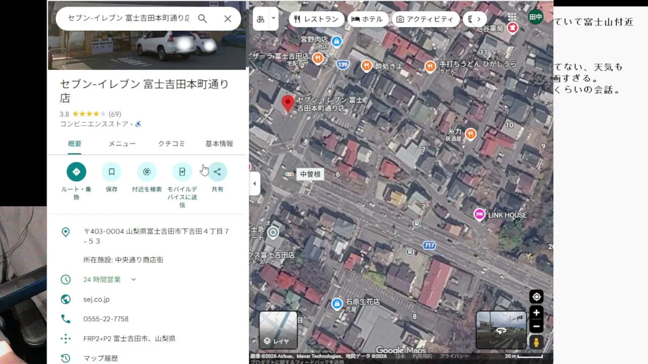Open the レイヤ layers switcher
648x364 pixels.
coord(278,330)
